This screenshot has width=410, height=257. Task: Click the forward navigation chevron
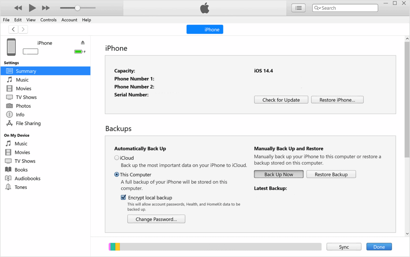pyautogui.click(x=23, y=29)
